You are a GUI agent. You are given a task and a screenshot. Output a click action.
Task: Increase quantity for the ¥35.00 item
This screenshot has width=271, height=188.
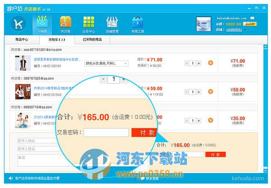[x=199, y=121]
